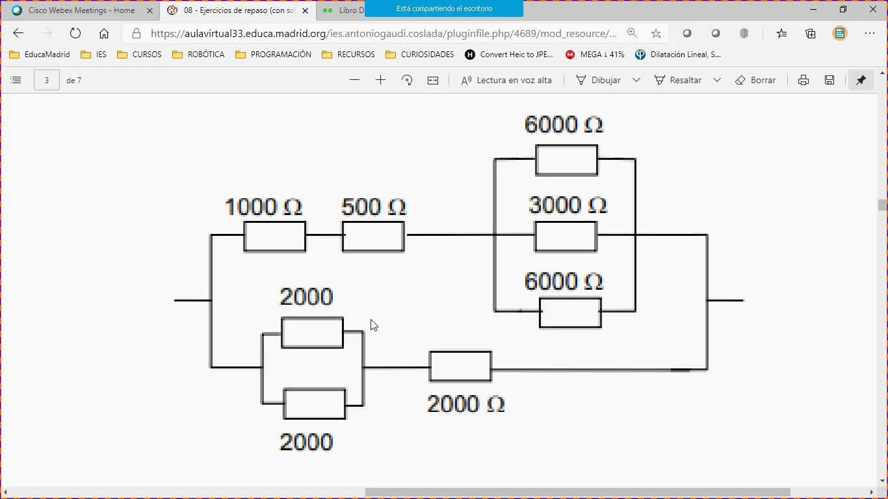Close the Cisco Webex Meetings tab
Viewport: 888px width, 499px height.
150,10
